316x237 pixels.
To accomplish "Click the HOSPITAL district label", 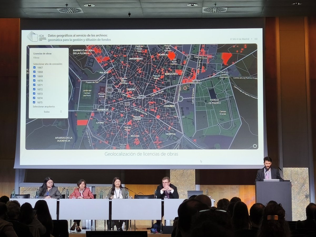I will 171,134.
